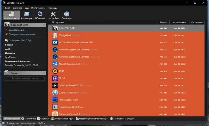Switch to Системные tab

[29, 118]
